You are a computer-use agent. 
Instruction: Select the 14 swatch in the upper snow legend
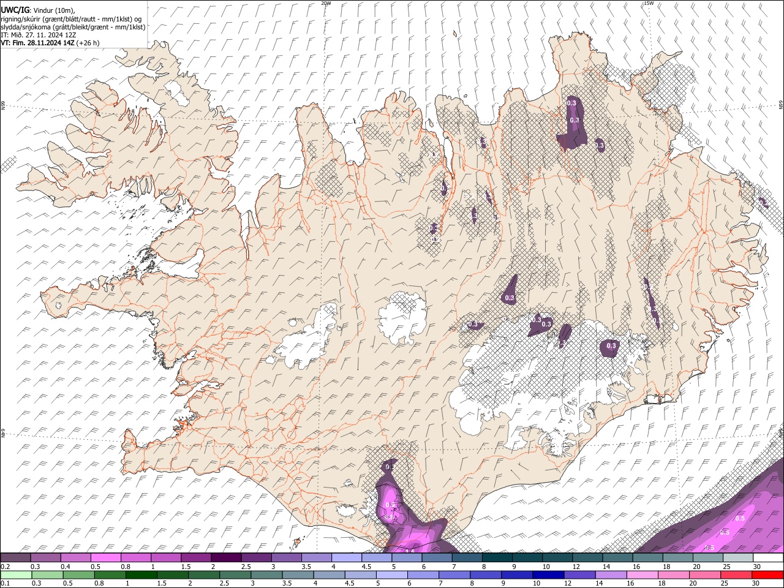(x=617, y=557)
